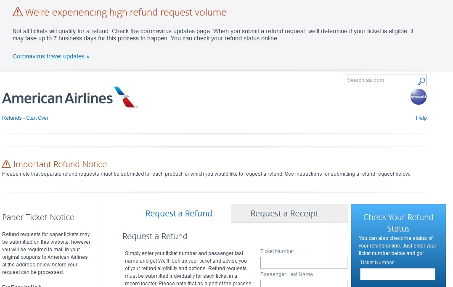Click the search magnifier icon

tap(421, 81)
